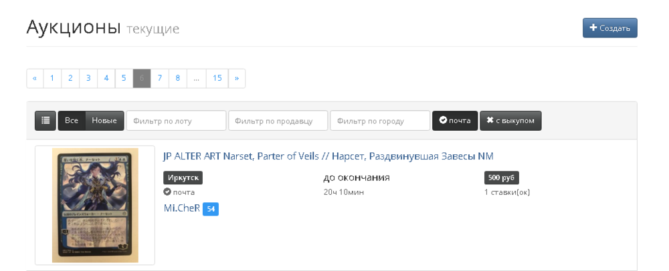Click the Создать button with plus icon
669x271 pixels.
pos(609,28)
